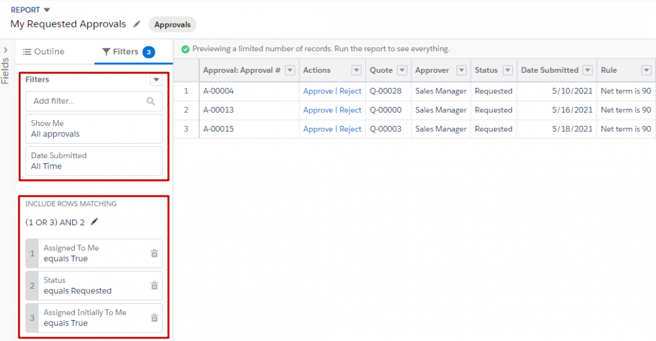
Task: Expand the Fields side panel
Action: (5, 50)
